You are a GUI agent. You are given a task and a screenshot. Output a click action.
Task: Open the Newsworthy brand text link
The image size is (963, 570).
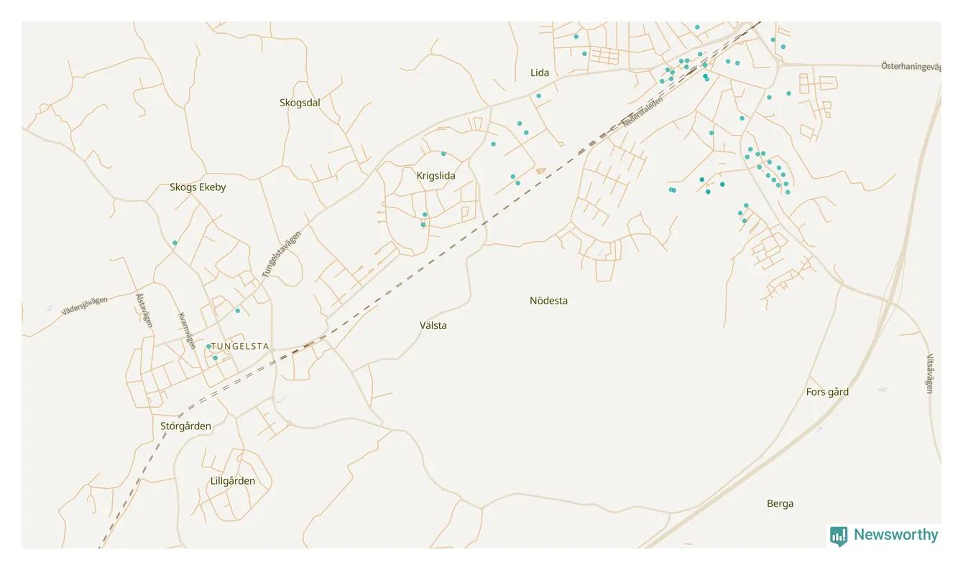(x=895, y=535)
